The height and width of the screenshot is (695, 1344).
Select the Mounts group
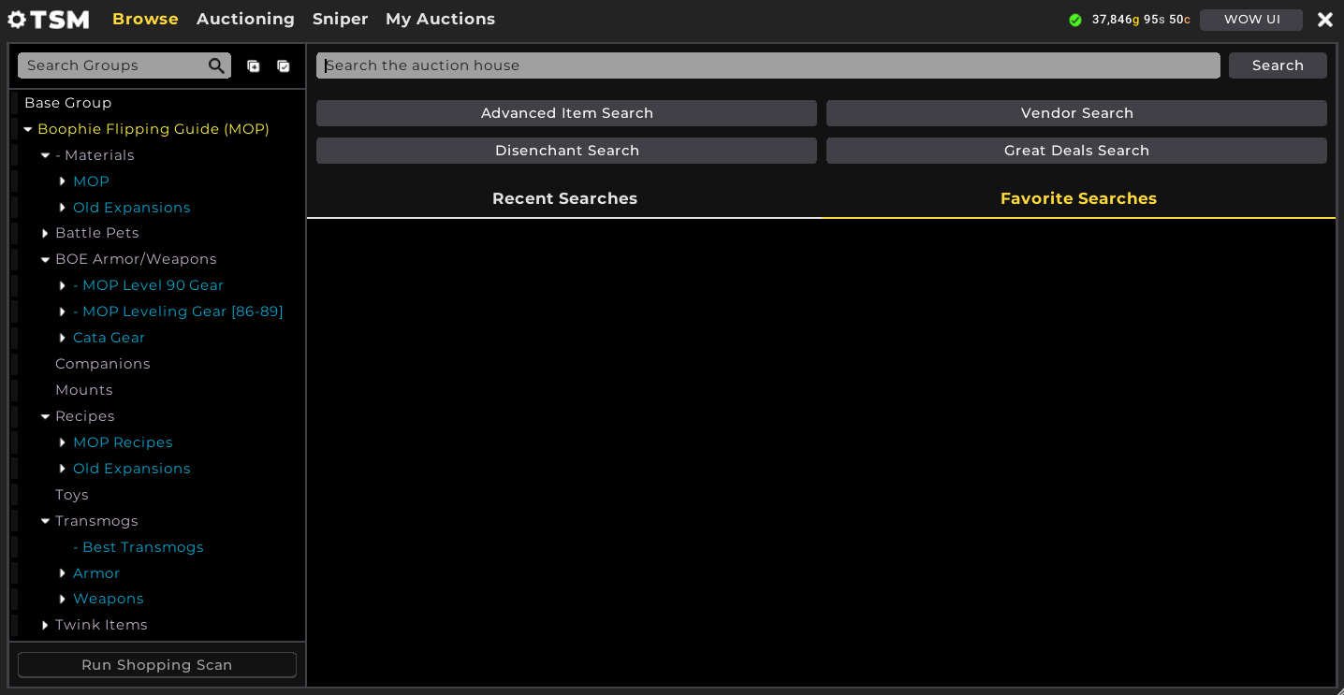tap(83, 390)
